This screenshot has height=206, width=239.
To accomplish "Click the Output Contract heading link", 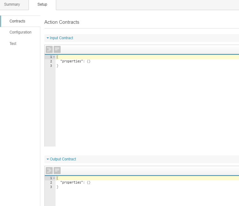I will tap(63, 159).
